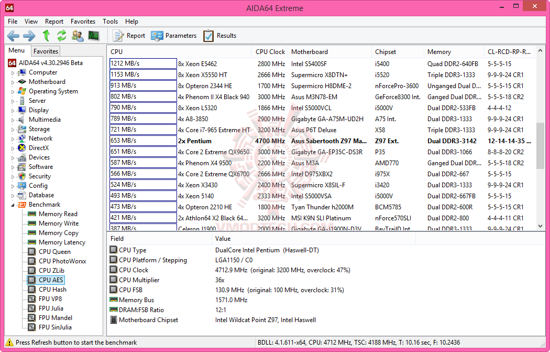Expand the Network tree node

point(13,139)
